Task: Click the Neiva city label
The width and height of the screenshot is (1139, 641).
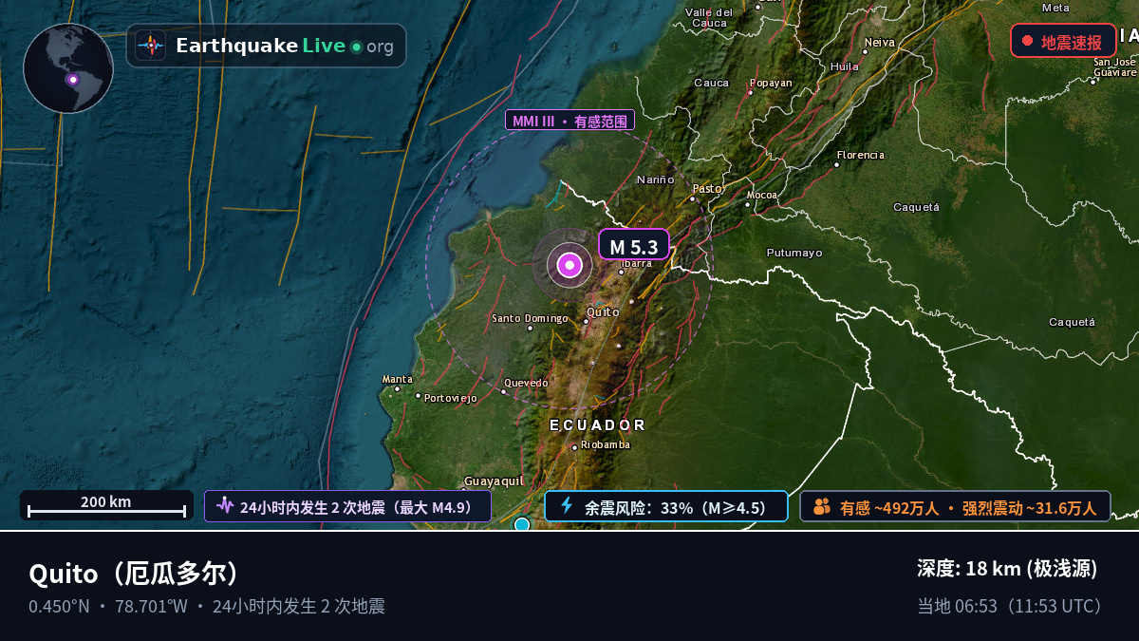Action: click(880, 42)
